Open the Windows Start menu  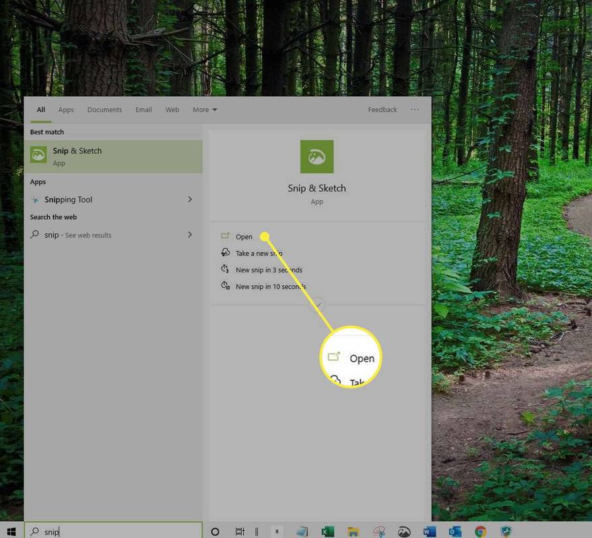(x=11, y=531)
